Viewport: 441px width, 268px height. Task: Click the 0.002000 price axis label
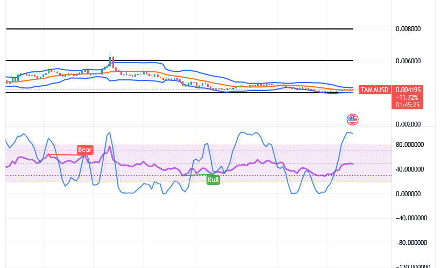(x=408, y=124)
